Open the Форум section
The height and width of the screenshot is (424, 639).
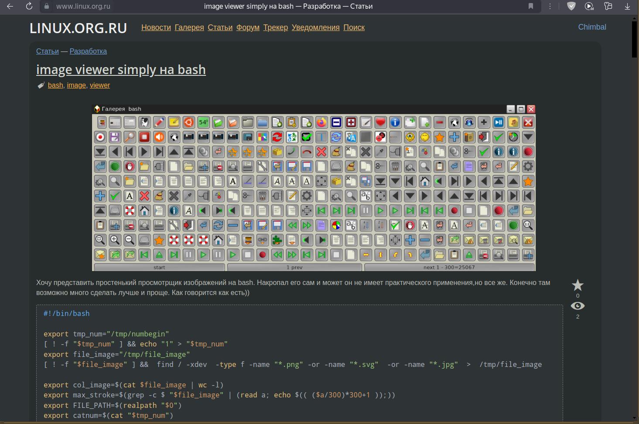(248, 27)
